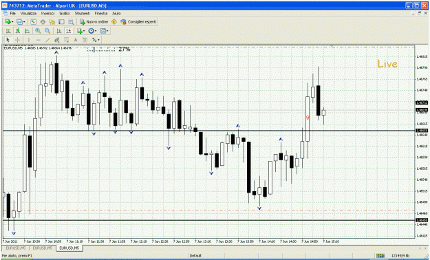Expand the Templates dropdown arrow

[x=107, y=31]
